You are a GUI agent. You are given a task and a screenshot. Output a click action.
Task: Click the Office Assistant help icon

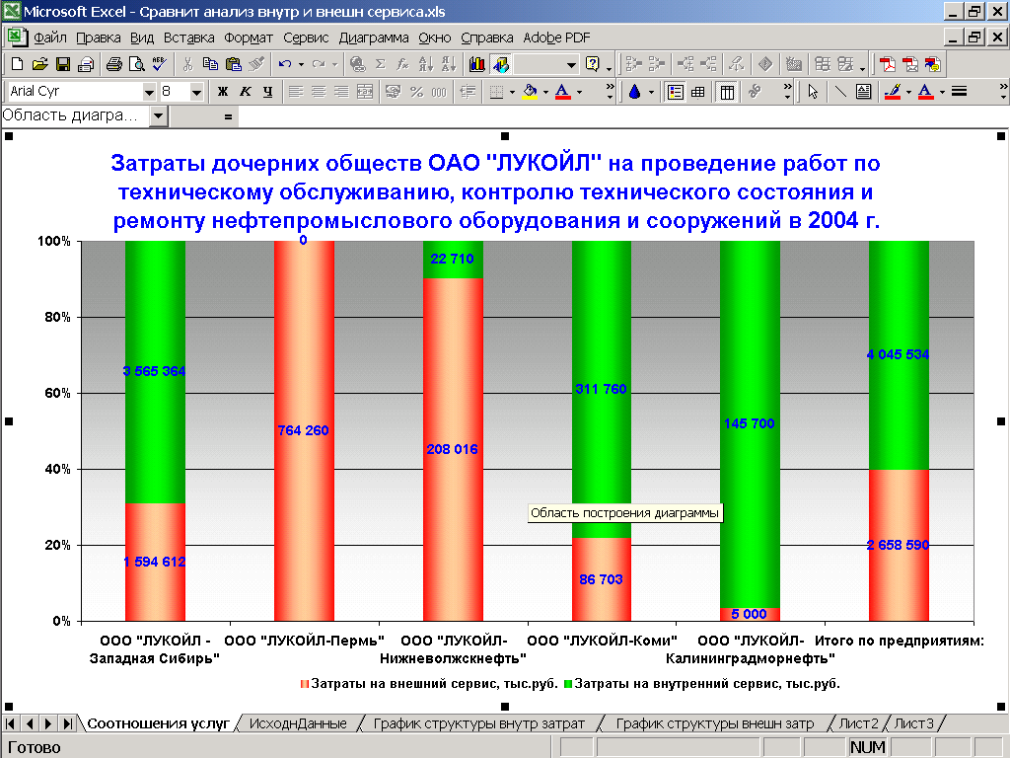[x=593, y=64]
